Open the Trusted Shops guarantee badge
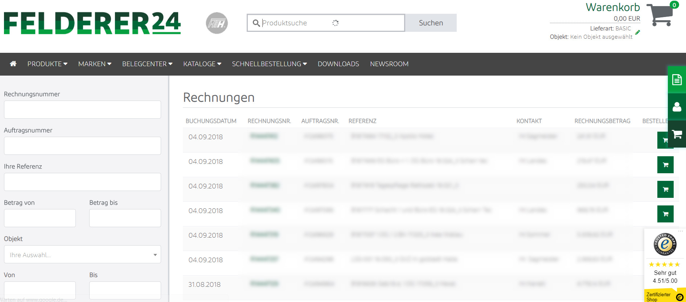 (x=665, y=244)
